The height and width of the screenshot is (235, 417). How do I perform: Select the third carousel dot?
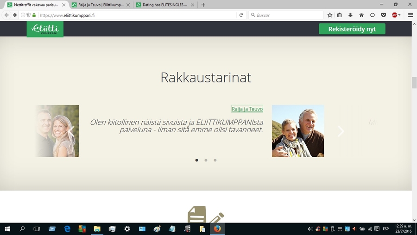(215, 160)
